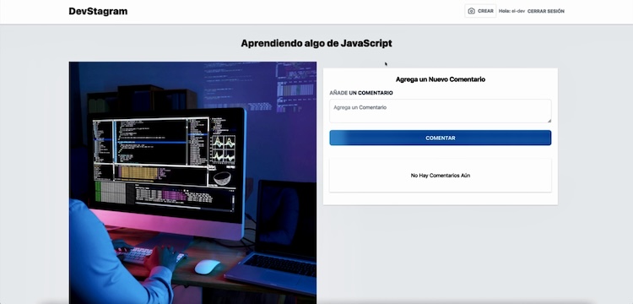Click the camera icon beside CREAR
633x304 pixels.
pos(471,11)
